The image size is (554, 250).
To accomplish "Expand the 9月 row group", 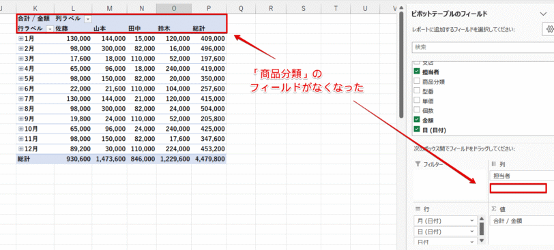I will [21, 119].
